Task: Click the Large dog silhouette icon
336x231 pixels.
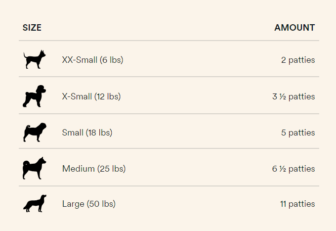Action: [35, 203]
